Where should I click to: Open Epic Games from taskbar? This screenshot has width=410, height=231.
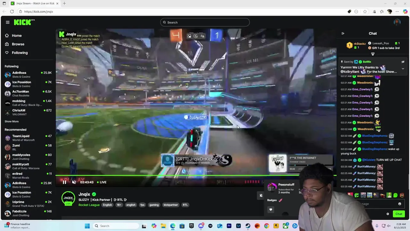coord(191,226)
